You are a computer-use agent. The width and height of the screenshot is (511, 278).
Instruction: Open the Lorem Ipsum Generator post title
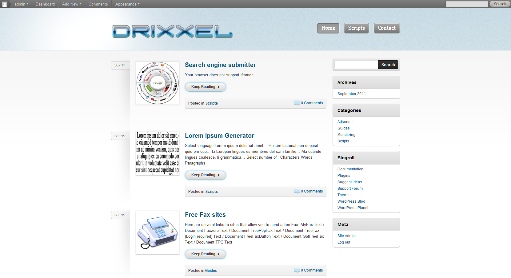pos(219,136)
